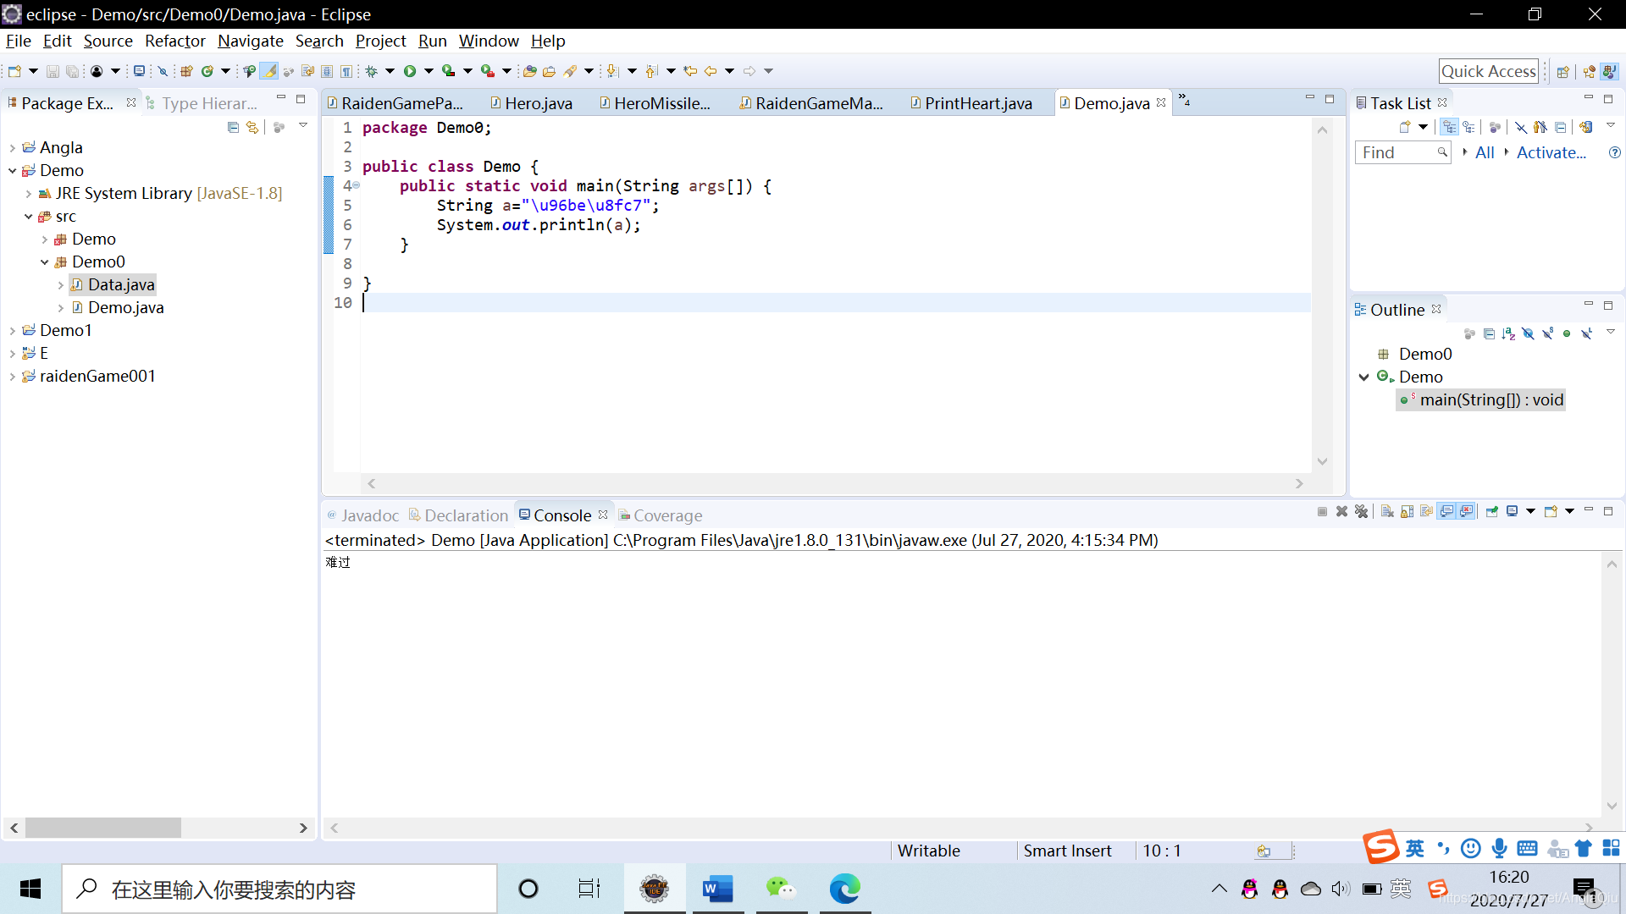Open the Run button dropdown arrow

click(429, 71)
